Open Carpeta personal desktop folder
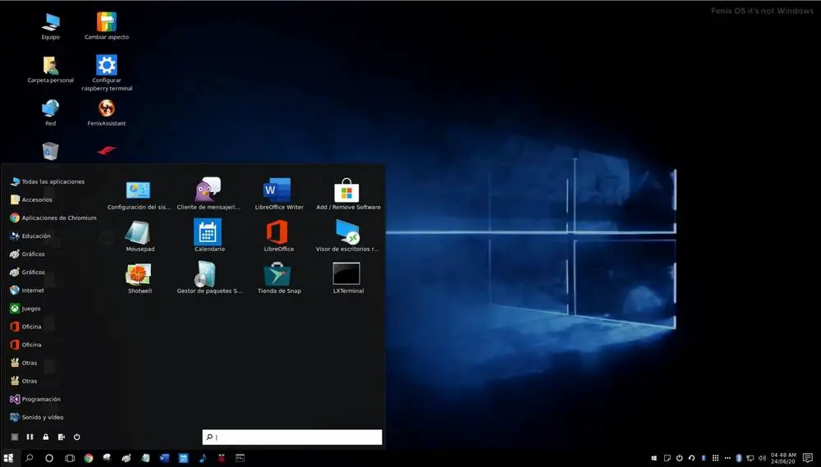Screen dimensions: 821x467 pos(50,70)
